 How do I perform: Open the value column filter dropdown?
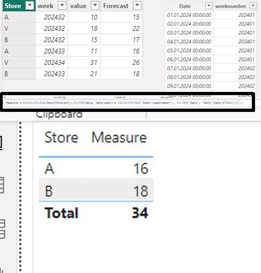pos(95,5)
